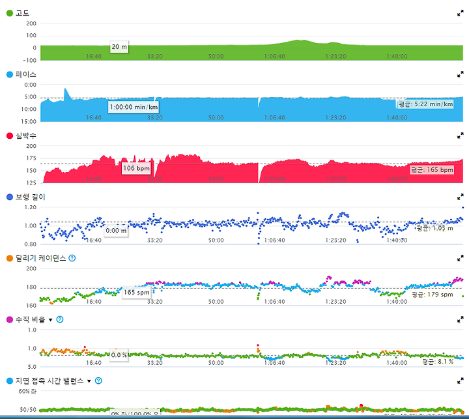Open the 지면 접촉 시간 밸런스 dropdown
469x419 pixels.
89,381
